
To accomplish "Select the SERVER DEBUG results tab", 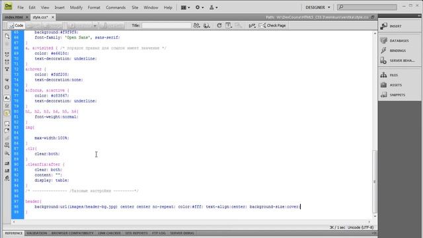I will coord(182,233).
